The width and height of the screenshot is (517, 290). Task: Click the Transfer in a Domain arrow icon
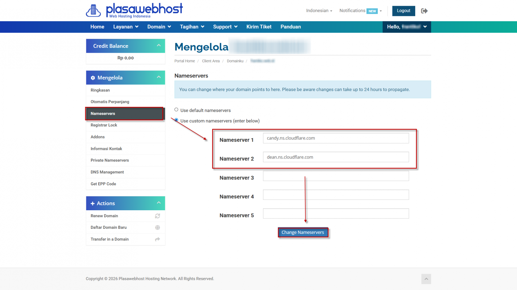click(x=157, y=239)
